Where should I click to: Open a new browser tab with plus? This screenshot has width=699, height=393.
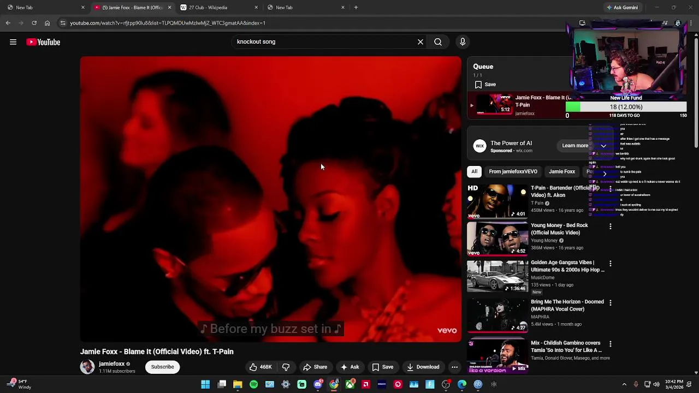(x=356, y=7)
